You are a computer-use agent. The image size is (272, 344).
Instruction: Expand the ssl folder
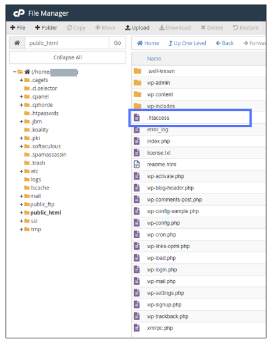pyautogui.click(x=22, y=221)
